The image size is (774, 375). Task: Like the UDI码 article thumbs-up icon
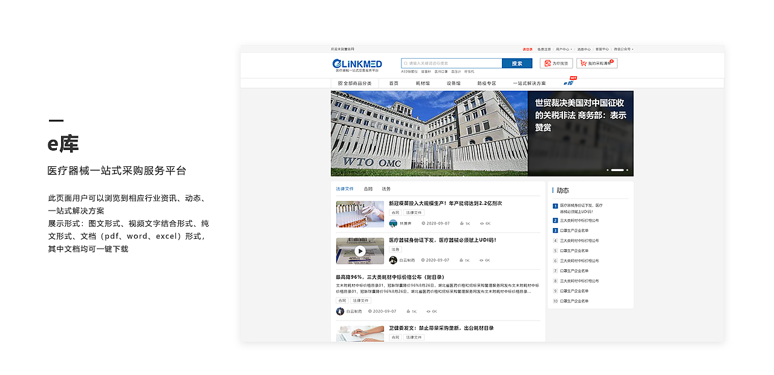(461, 260)
